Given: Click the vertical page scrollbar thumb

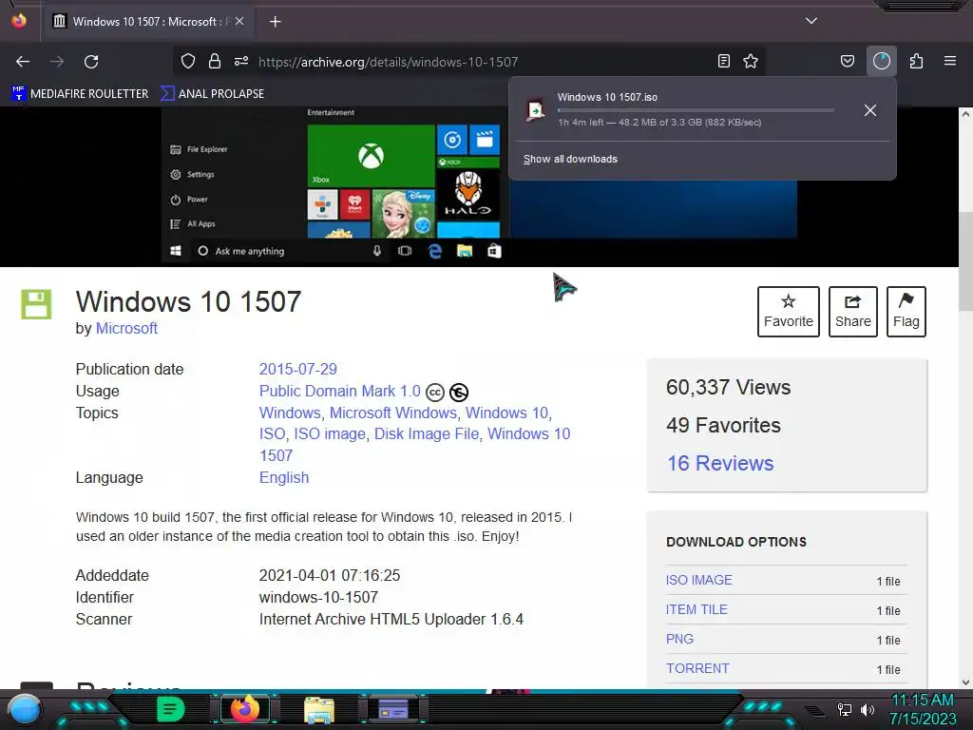Looking at the screenshot, I should click(x=965, y=260).
